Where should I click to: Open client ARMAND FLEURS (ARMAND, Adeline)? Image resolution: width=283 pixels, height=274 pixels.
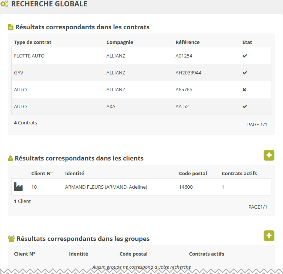106,187
